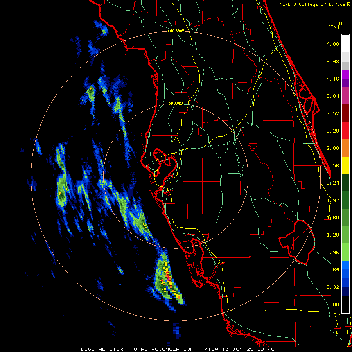This screenshot has width=352, height=352.
Task: Click the '2.24' legend value
Action: (333, 183)
